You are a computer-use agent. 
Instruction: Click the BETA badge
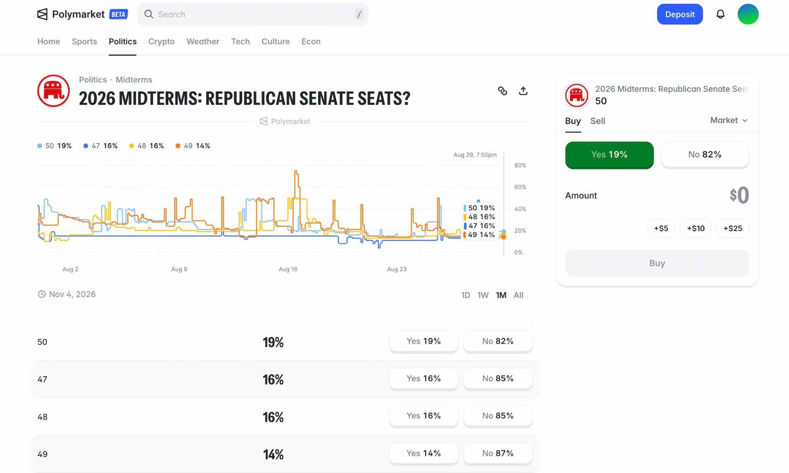[118, 14]
